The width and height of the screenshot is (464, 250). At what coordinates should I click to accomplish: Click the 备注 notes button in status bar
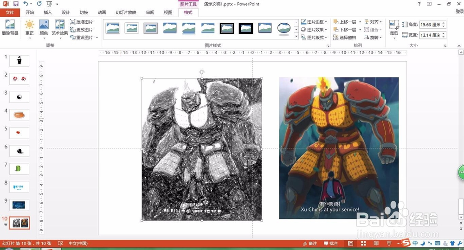click(x=310, y=244)
